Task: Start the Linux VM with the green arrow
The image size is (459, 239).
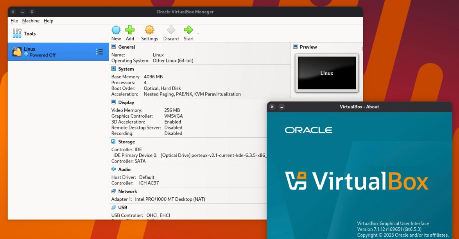Action: click(188, 30)
